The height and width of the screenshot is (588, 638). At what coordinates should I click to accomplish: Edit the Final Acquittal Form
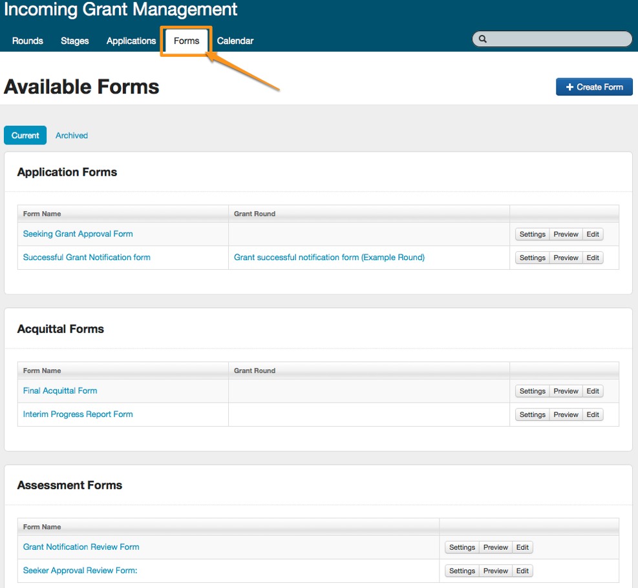(x=593, y=391)
